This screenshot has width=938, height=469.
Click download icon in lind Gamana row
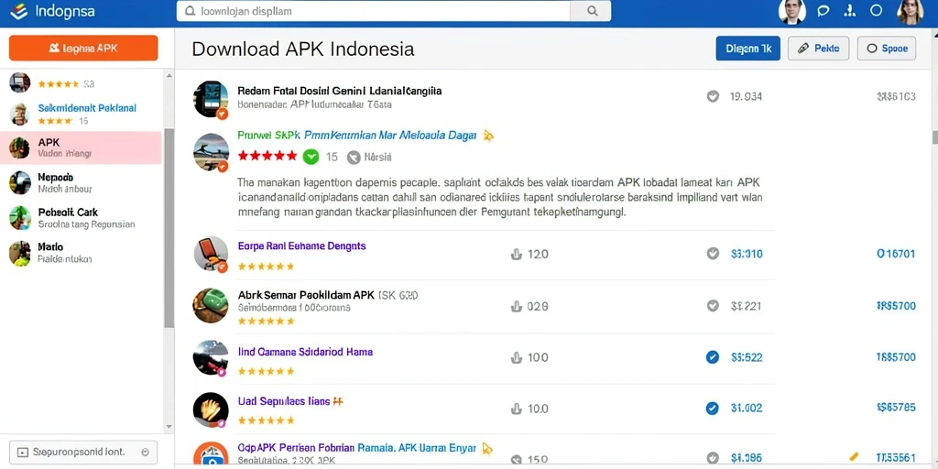(x=516, y=358)
